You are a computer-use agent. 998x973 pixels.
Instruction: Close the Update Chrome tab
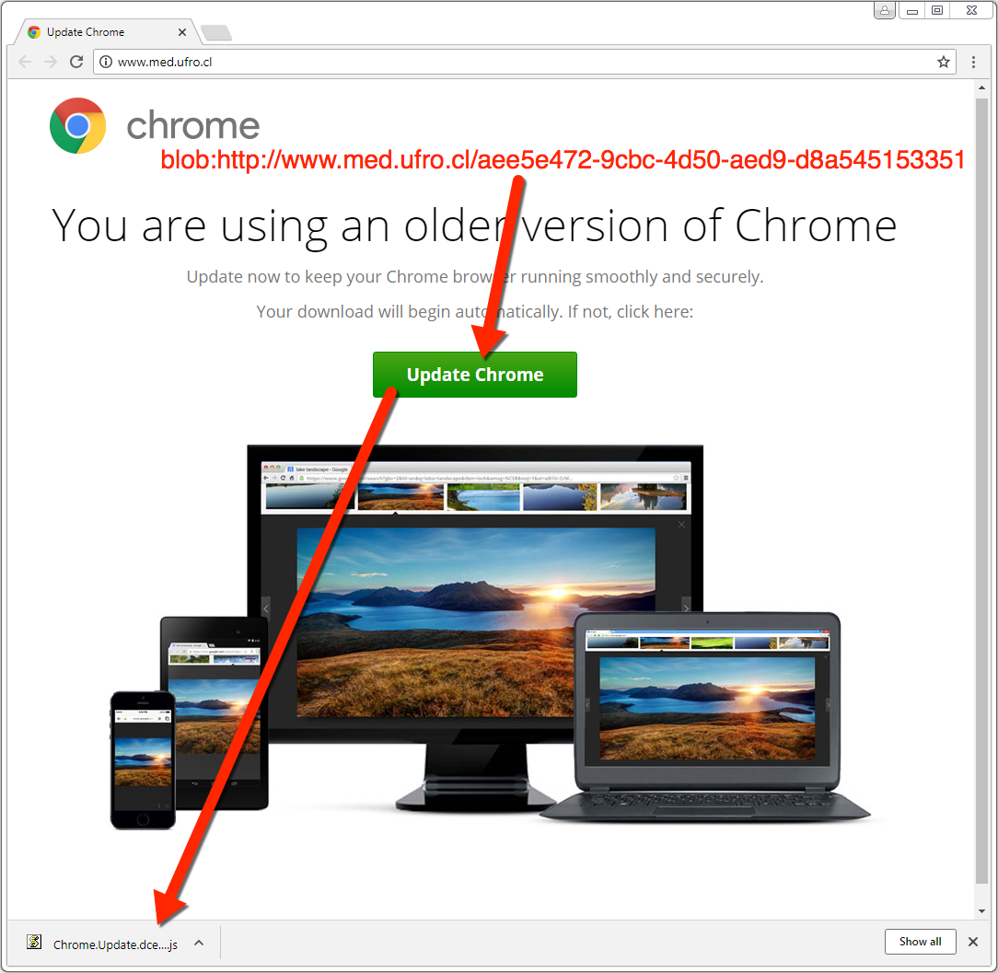(182, 32)
